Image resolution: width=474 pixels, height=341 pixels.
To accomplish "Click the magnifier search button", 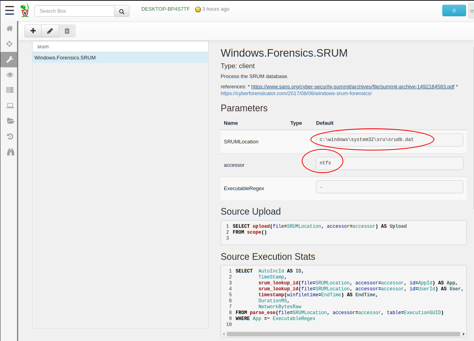I will click(122, 11).
